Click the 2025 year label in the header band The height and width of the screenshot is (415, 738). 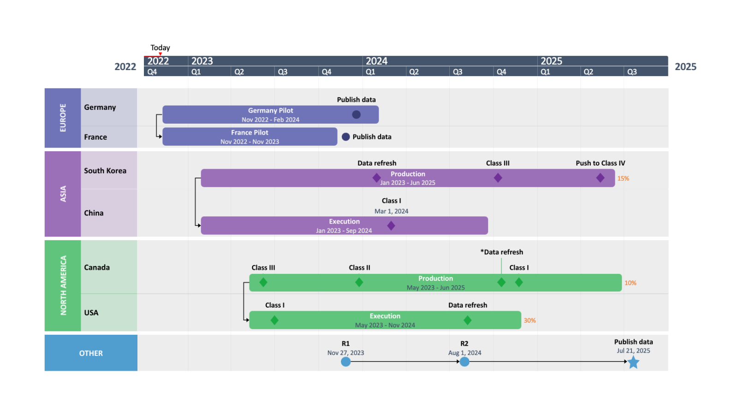[x=552, y=61]
